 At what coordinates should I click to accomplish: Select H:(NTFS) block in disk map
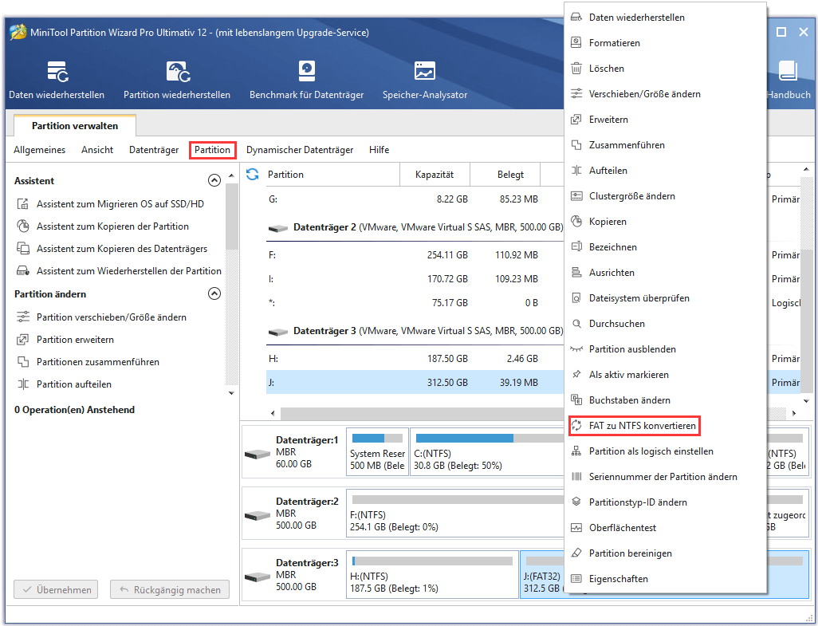[x=432, y=574]
